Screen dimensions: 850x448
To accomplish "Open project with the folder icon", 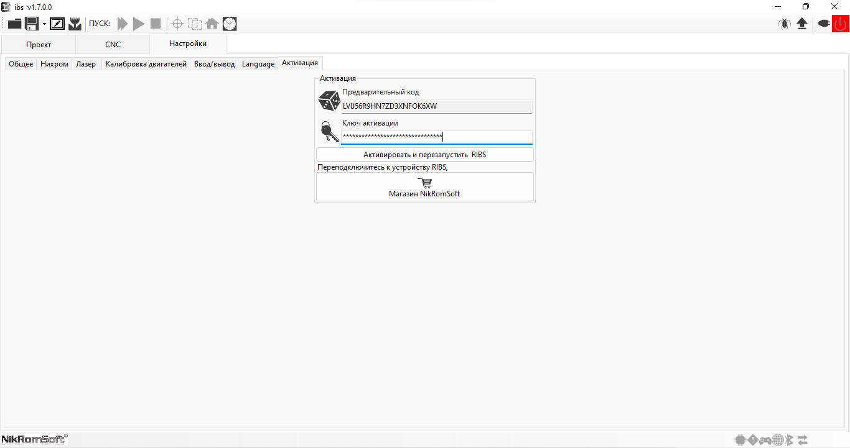I will pyautogui.click(x=15, y=24).
